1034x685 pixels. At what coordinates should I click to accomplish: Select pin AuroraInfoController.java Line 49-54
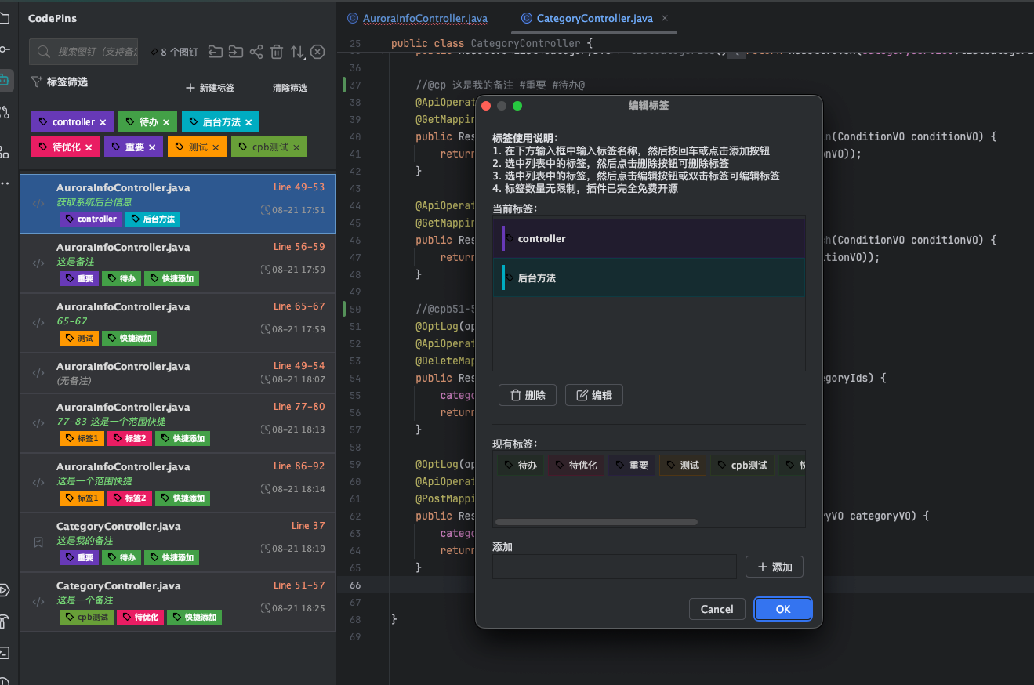click(177, 373)
